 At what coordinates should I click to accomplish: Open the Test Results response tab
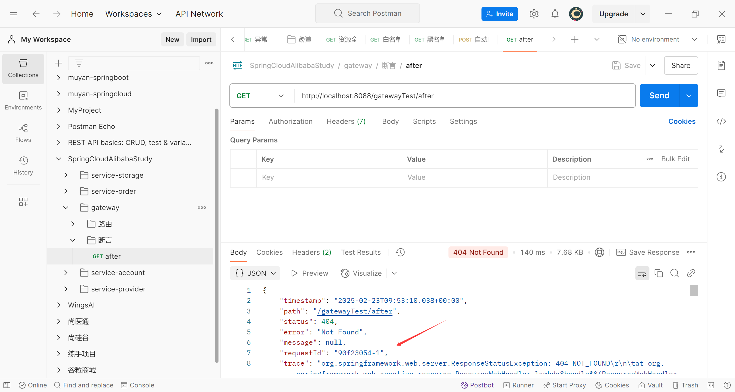pos(361,252)
